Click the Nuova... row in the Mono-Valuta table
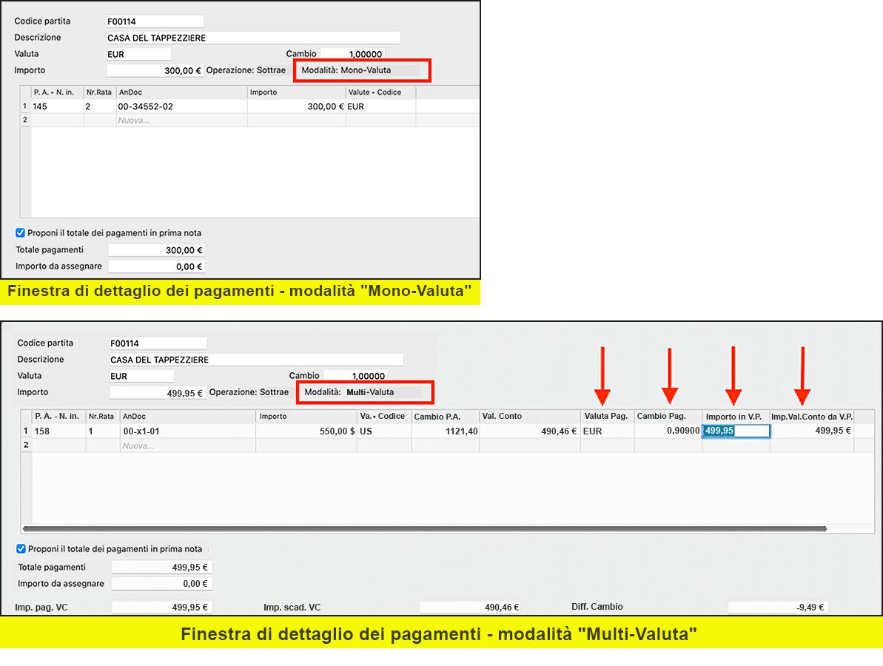This screenshot has width=883, height=666. pyautogui.click(x=181, y=120)
